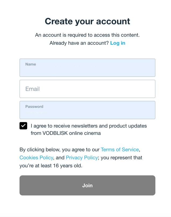Screen dimensions: 171x217
Task: Uncheck the newsletters agreement checkbox
Action: (23, 126)
